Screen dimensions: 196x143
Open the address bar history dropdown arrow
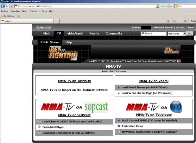[157, 6]
